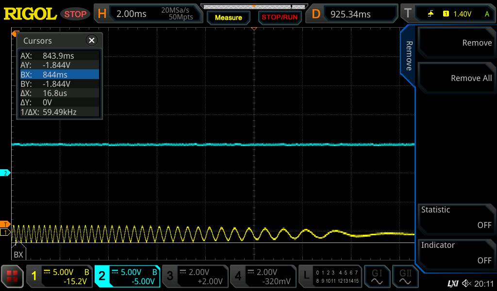497x291 pixels.
Task: Click the channel 2 ground marker
Action: [x=5, y=173]
